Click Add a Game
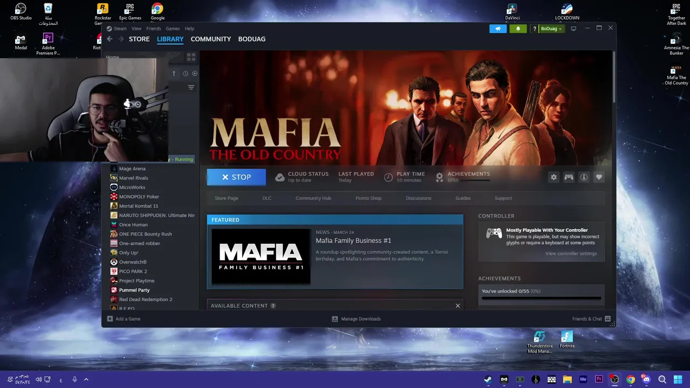This screenshot has width=690, height=388. click(x=123, y=319)
